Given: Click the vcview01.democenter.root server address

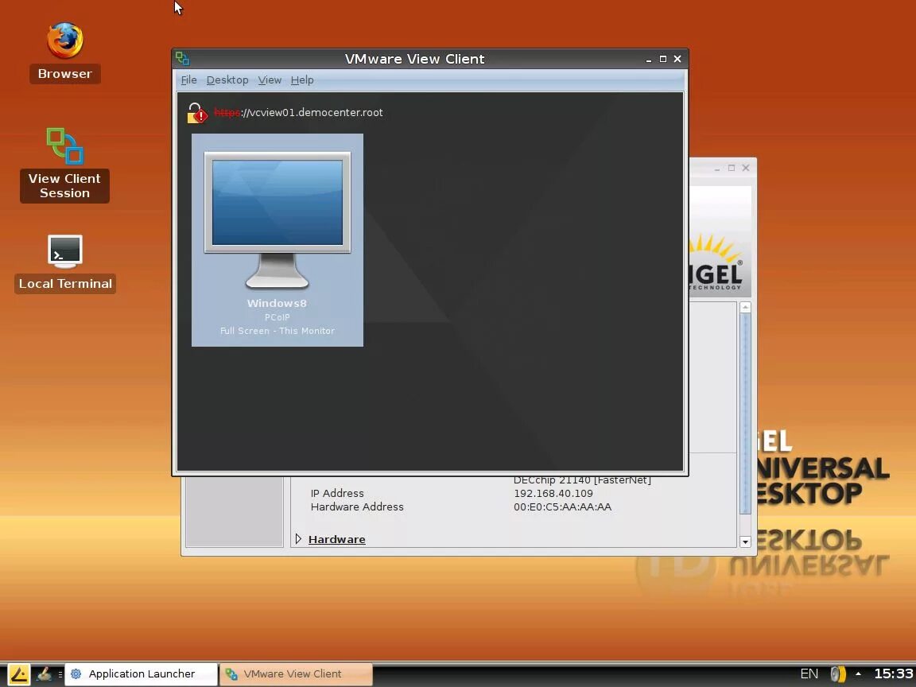Looking at the screenshot, I should tap(298, 112).
